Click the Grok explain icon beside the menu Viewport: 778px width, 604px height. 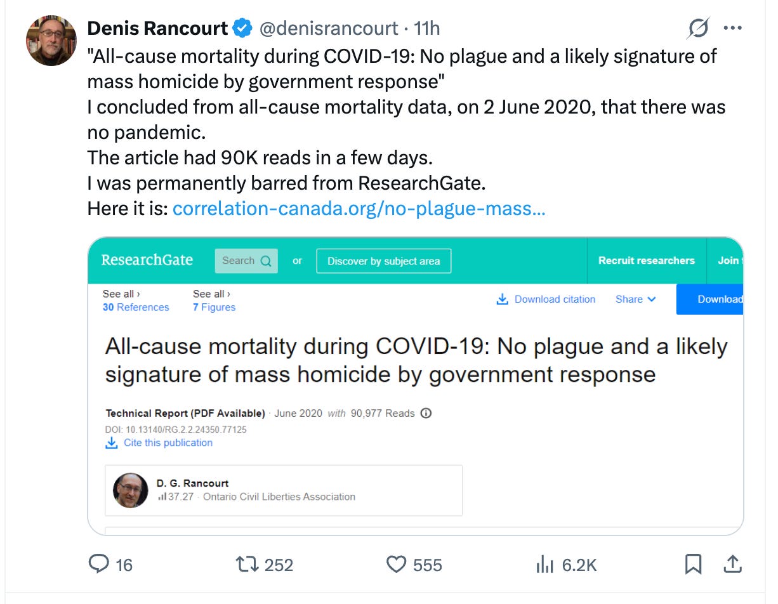699,28
